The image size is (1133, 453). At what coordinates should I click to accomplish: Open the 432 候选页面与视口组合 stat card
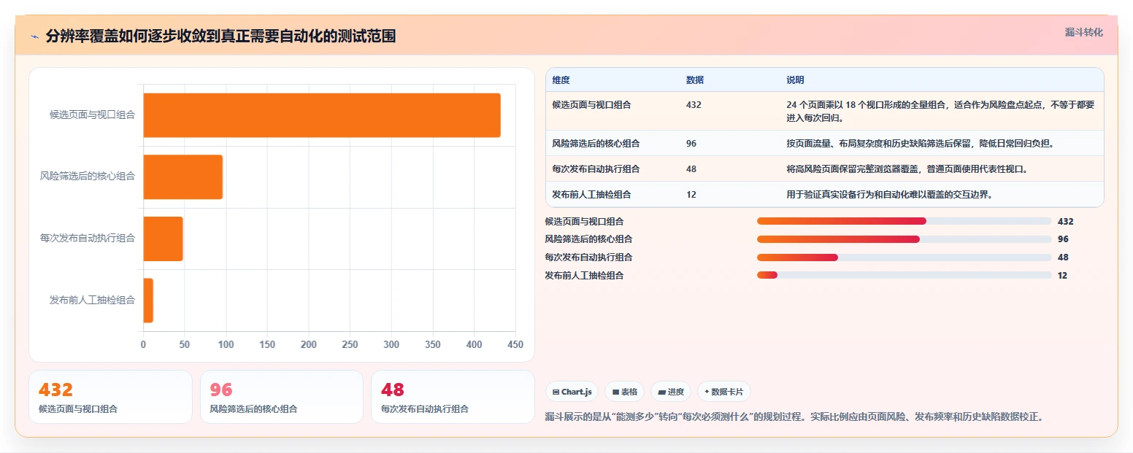(x=110, y=397)
